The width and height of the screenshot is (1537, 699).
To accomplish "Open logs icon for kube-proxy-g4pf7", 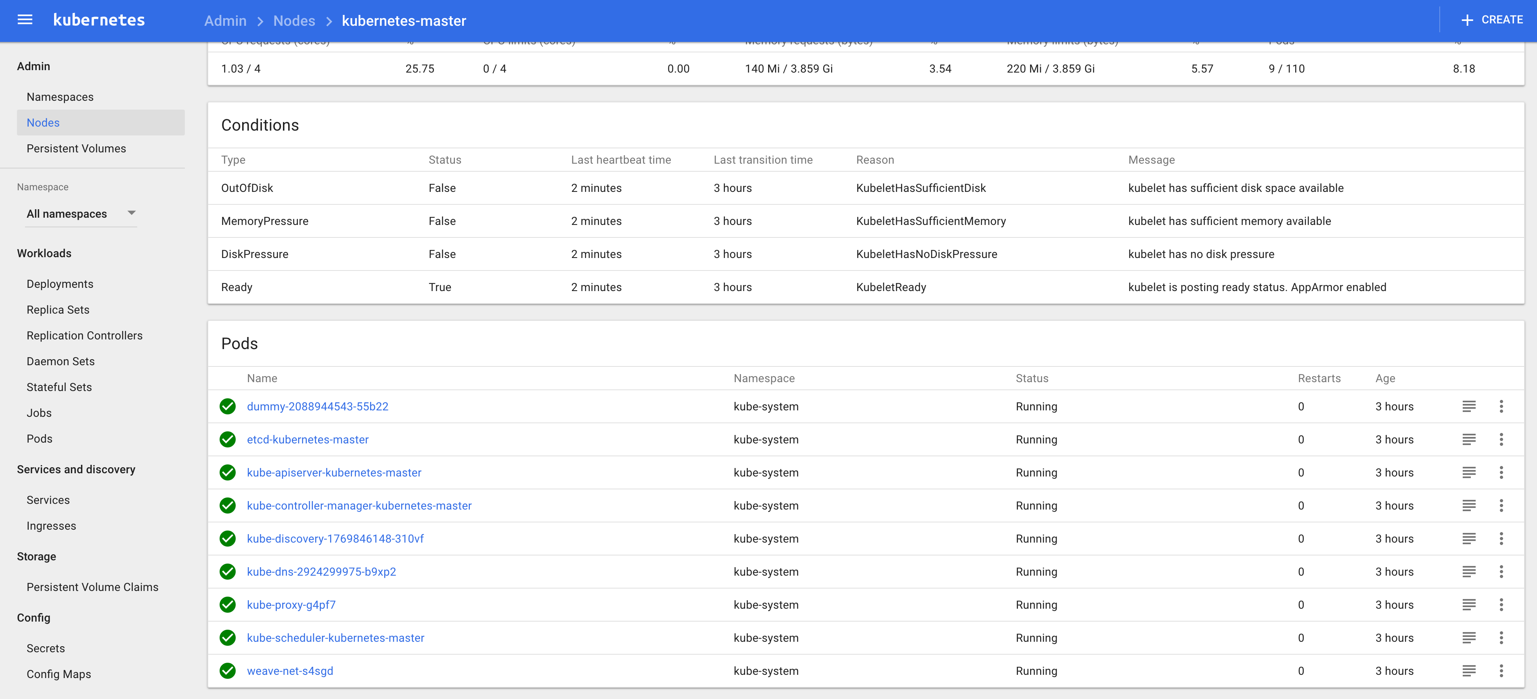I will pos(1469,605).
